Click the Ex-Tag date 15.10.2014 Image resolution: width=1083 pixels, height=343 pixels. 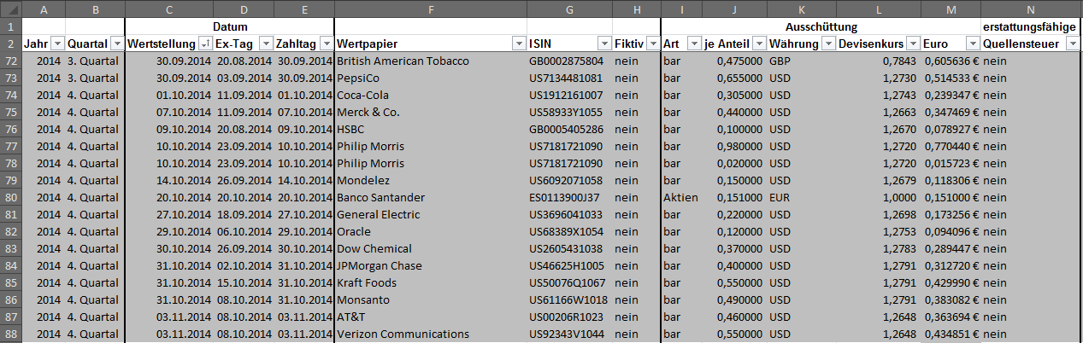pyautogui.click(x=244, y=283)
